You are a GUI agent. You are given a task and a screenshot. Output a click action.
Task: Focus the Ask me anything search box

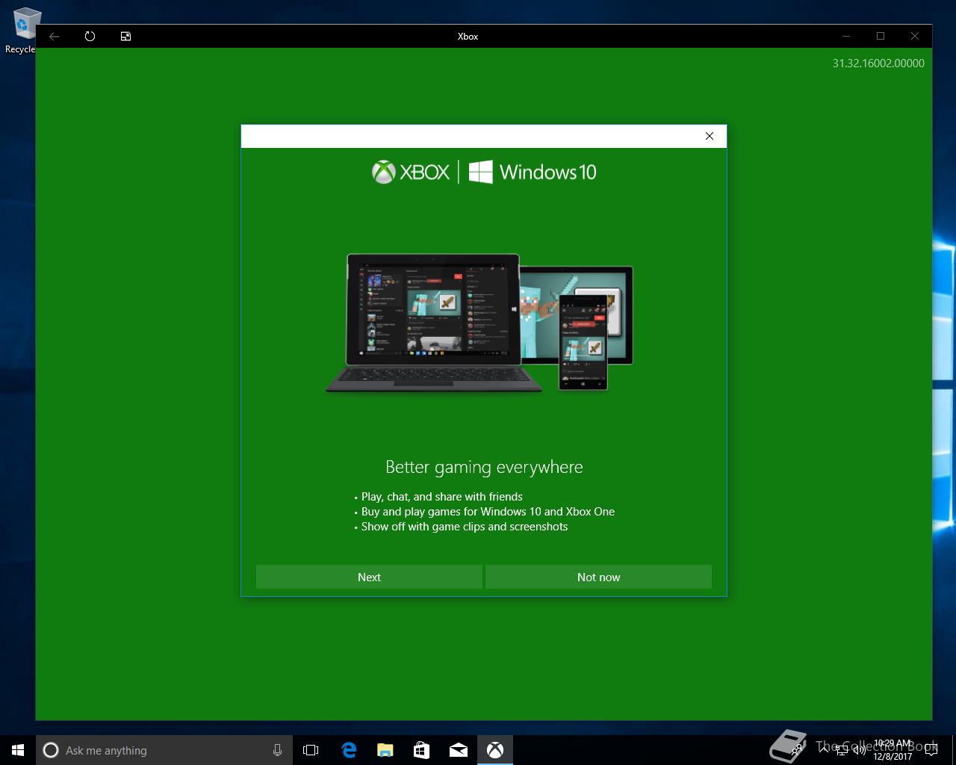click(x=164, y=750)
